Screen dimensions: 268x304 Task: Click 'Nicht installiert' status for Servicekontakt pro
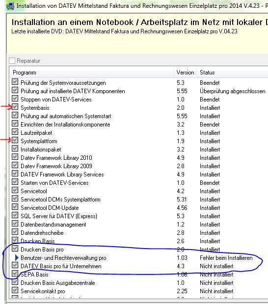point(216,291)
